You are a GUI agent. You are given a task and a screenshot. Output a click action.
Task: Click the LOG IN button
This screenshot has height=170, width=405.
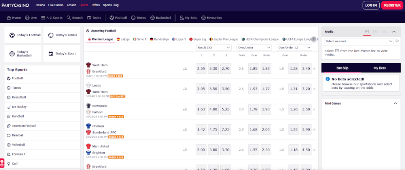[x=371, y=5]
